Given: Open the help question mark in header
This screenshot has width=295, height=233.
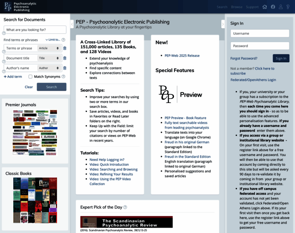Looking at the screenshot, I should [288, 7].
